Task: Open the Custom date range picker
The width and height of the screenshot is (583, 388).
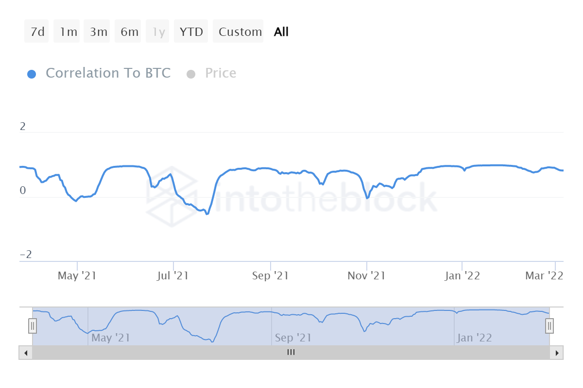Action: pyautogui.click(x=239, y=31)
